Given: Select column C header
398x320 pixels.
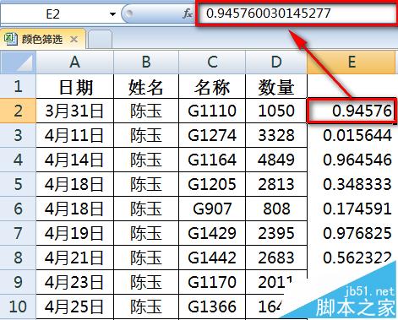Looking at the screenshot, I should click(212, 62).
